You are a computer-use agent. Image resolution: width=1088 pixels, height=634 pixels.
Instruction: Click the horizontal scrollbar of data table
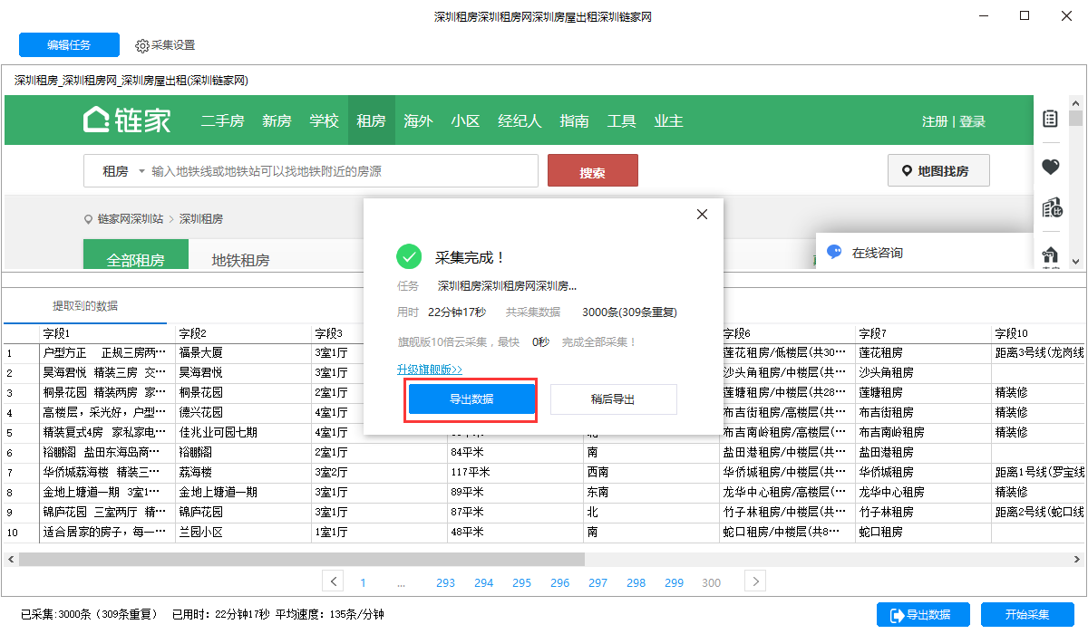[300, 560]
